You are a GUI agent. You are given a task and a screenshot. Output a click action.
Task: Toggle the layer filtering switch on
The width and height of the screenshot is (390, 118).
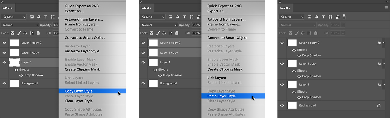point(344,16)
